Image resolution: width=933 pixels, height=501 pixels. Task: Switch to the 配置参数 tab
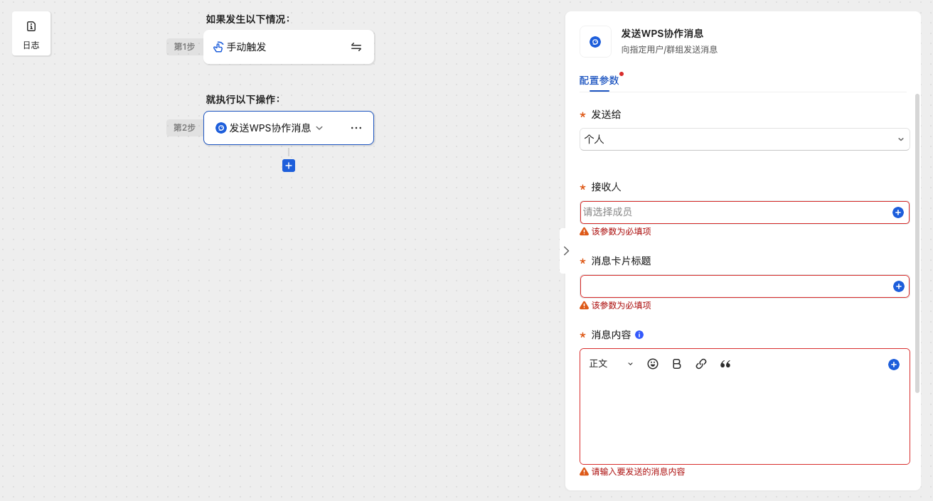pyautogui.click(x=599, y=80)
